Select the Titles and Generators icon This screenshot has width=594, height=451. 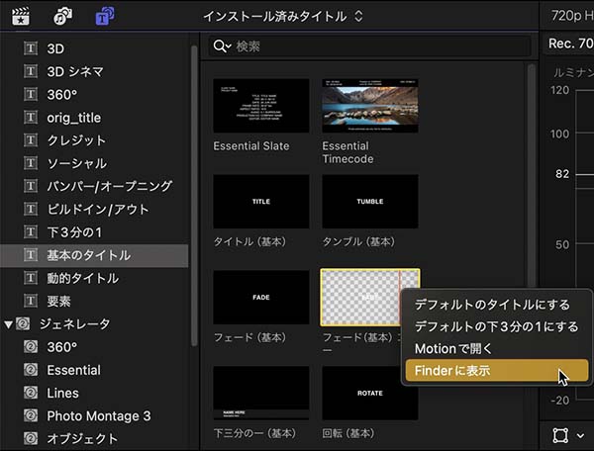coord(104,17)
